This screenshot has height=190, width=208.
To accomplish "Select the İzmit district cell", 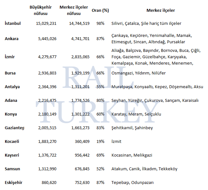I will tap(116, 141).
